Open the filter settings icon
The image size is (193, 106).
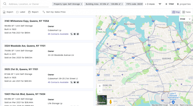coord(160,4)
